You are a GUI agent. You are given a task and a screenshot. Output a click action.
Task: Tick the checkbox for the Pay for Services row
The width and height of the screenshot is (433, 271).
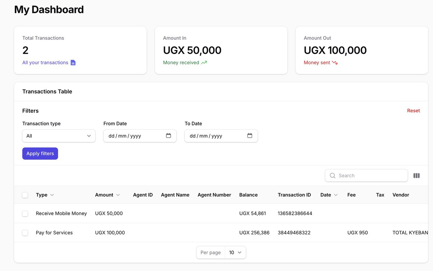coord(25,233)
